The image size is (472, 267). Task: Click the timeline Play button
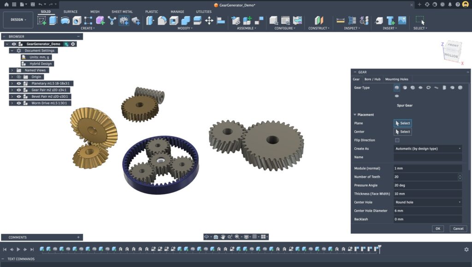click(x=18, y=249)
